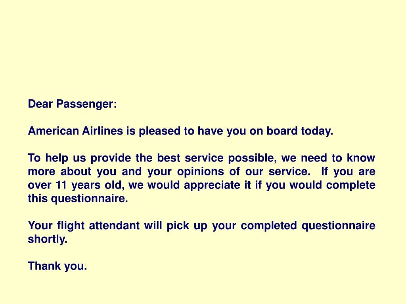Click the words "more about you"
This screenshot has height=304, width=406.
click(73, 172)
